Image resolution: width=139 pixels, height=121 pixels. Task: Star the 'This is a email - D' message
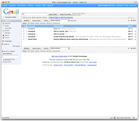tap(26, 34)
